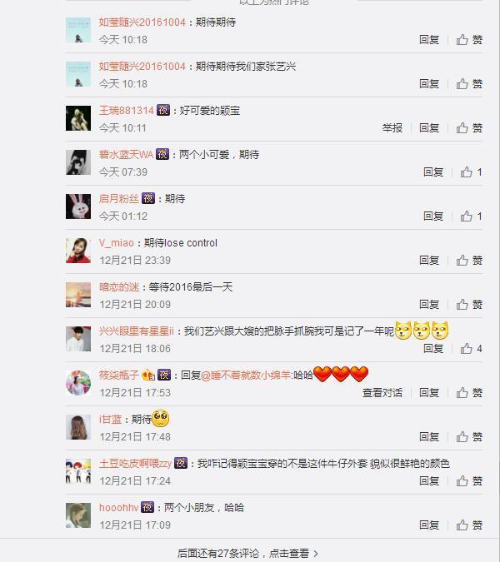Screen dimensions: 500x562
Task: Report 王瑞881314's comment via 举报
Action: click(392, 128)
